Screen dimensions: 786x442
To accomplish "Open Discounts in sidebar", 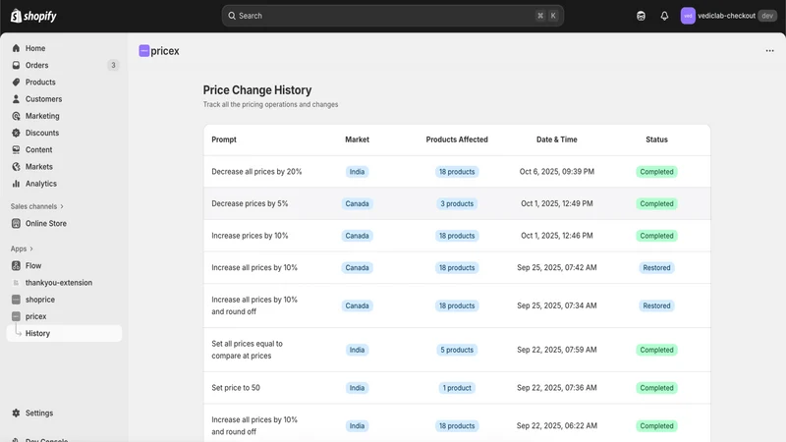I will (x=42, y=133).
